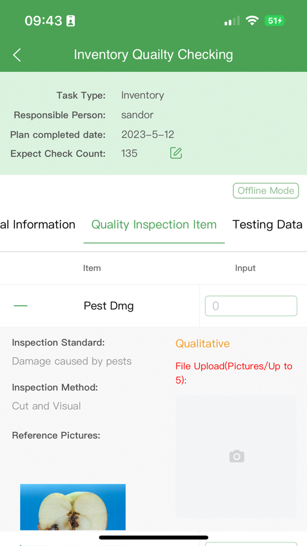307x546 pixels.
Task: Switch to the Testing Data tab
Action: (x=267, y=225)
